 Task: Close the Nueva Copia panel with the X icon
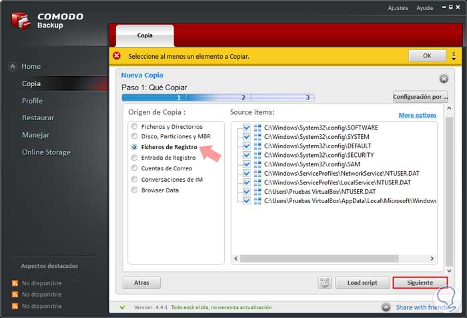[x=444, y=79]
